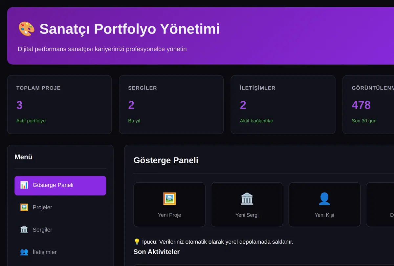This screenshot has width=394, height=266.
Task: Click the palette icon in the header
Action: click(26, 29)
